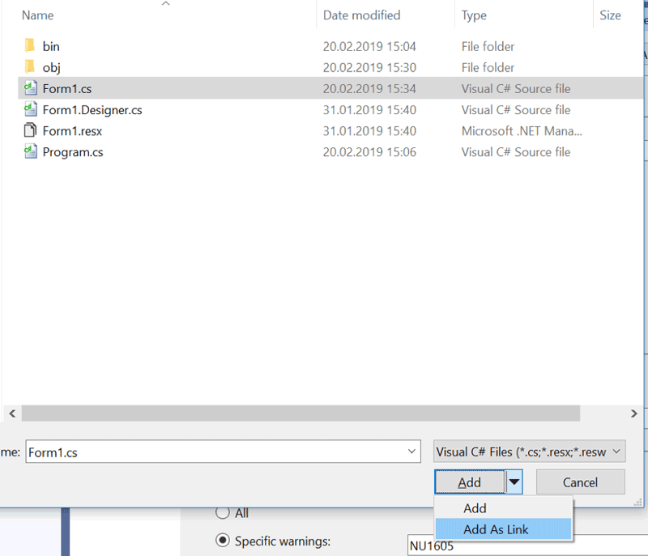Select the Program.cs file name
Image resolution: width=648 pixels, height=556 pixels.
point(73,152)
